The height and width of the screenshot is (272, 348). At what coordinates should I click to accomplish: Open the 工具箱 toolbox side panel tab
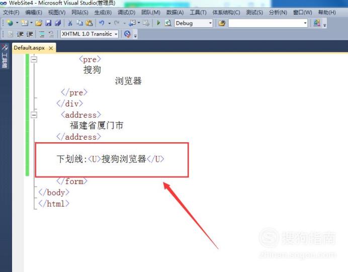point(5,56)
